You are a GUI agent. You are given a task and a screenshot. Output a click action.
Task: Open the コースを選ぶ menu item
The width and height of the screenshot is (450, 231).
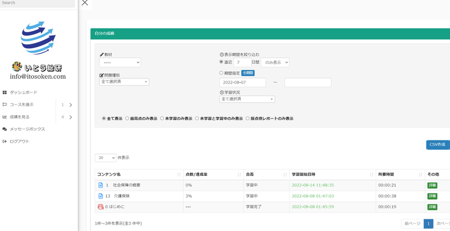click(21, 104)
